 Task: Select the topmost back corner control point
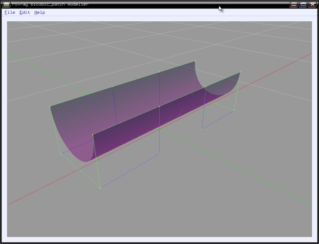point(195,61)
